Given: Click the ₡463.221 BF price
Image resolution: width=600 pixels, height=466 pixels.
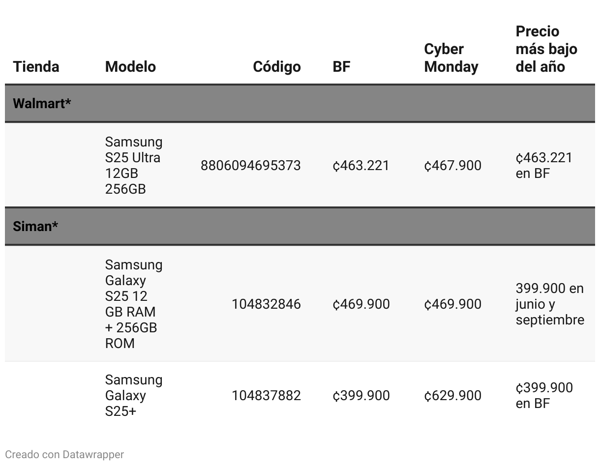Looking at the screenshot, I should (361, 166).
